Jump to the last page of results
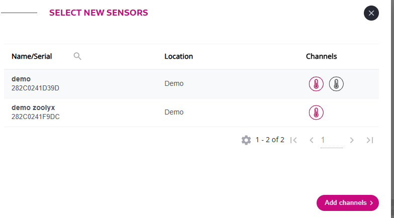This screenshot has width=394, height=218. (370, 140)
